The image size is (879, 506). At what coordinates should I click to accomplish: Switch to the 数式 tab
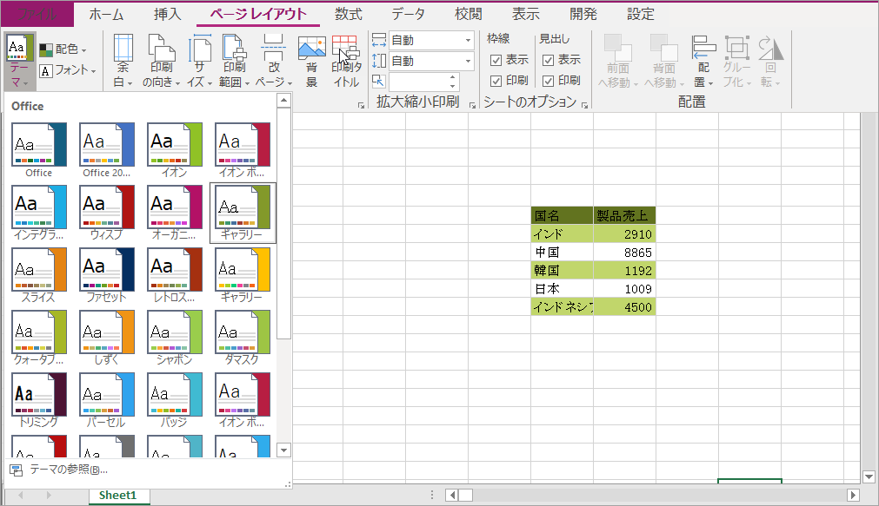click(349, 15)
